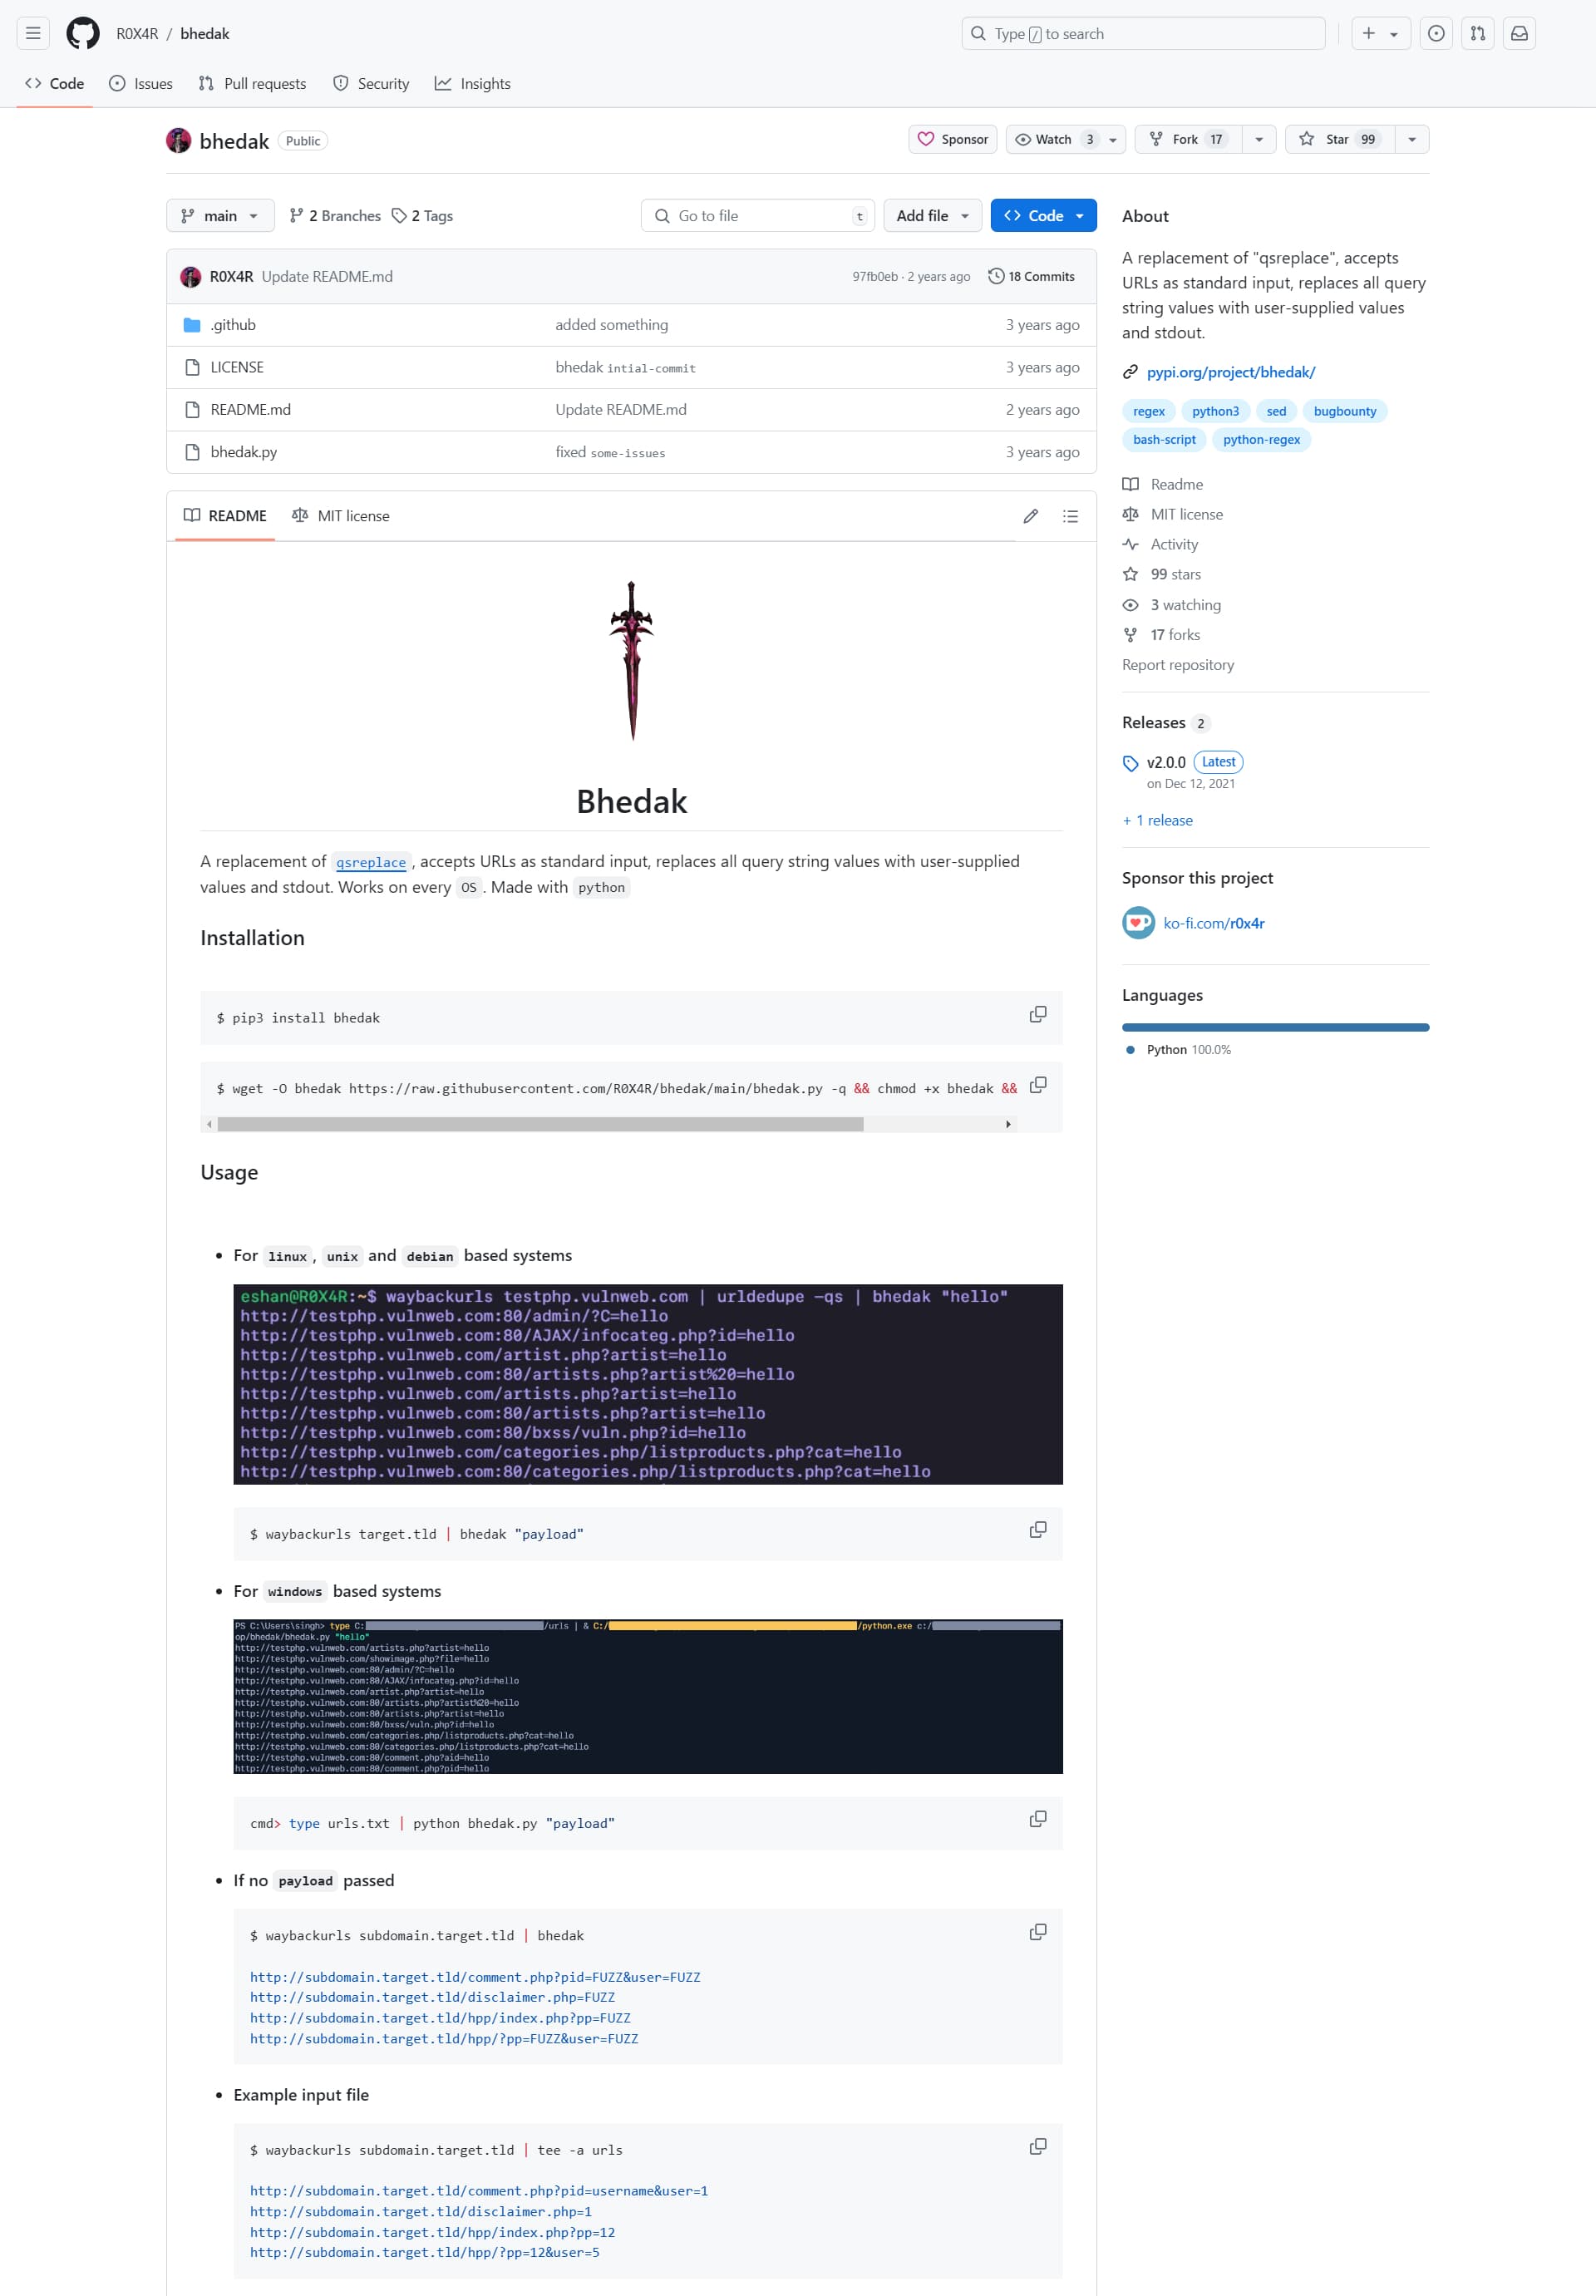The height and width of the screenshot is (2296, 1596).
Task: Click the regex topic tag
Action: pos(1148,411)
